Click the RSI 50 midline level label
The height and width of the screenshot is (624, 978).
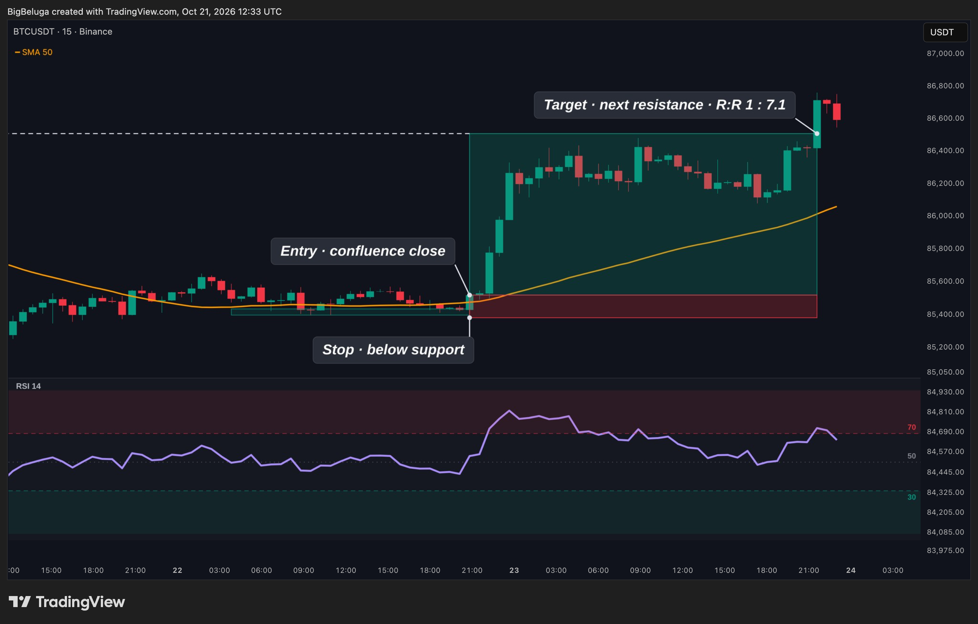[911, 456]
